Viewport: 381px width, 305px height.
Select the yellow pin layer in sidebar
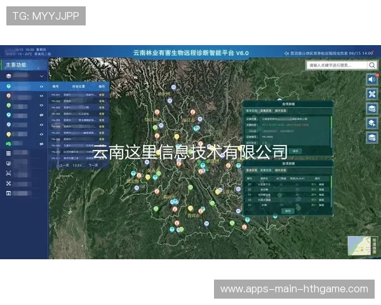[x=9, y=134]
